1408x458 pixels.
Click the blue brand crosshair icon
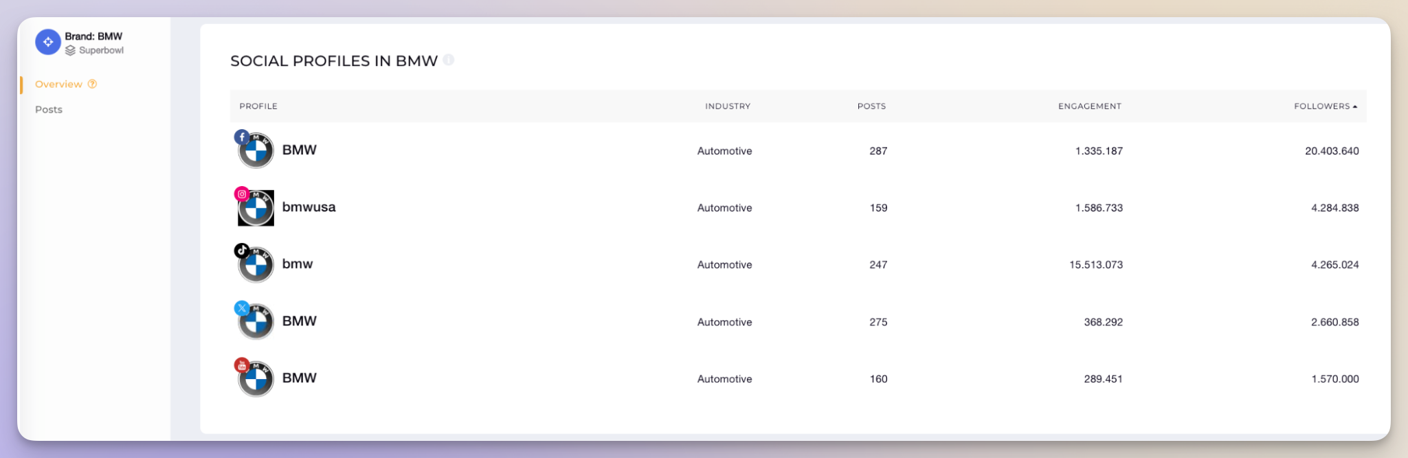48,42
